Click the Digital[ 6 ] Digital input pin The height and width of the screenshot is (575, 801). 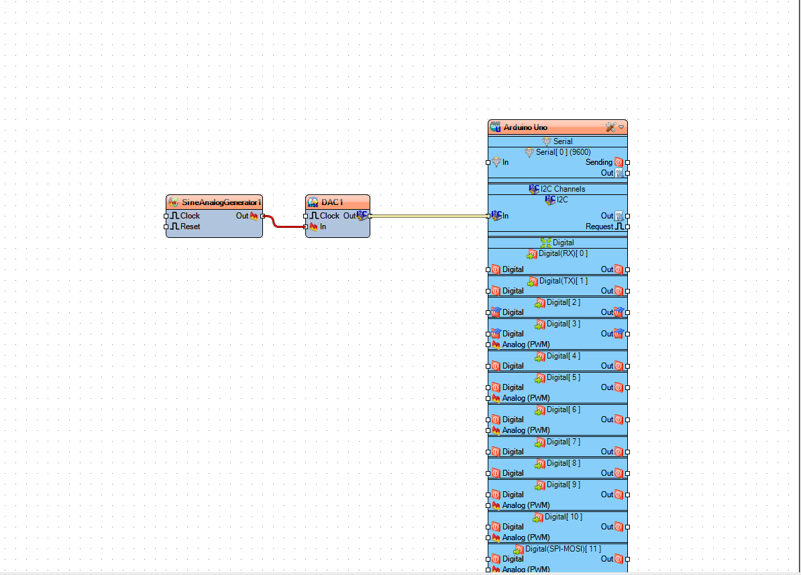tap(488, 420)
